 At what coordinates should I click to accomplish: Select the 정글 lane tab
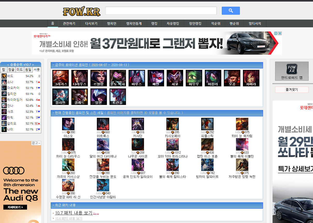(x=11, y=70)
